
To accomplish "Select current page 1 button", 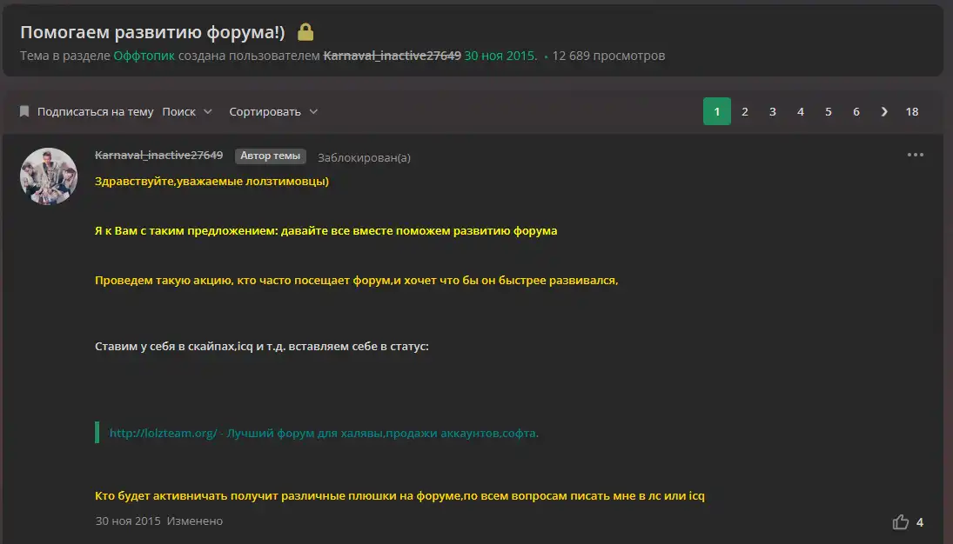I will coord(717,112).
